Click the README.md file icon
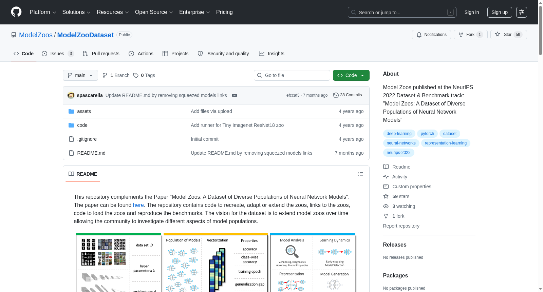Image resolution: width=543 pixels, height=292 pixels. [x=71, y=153]
